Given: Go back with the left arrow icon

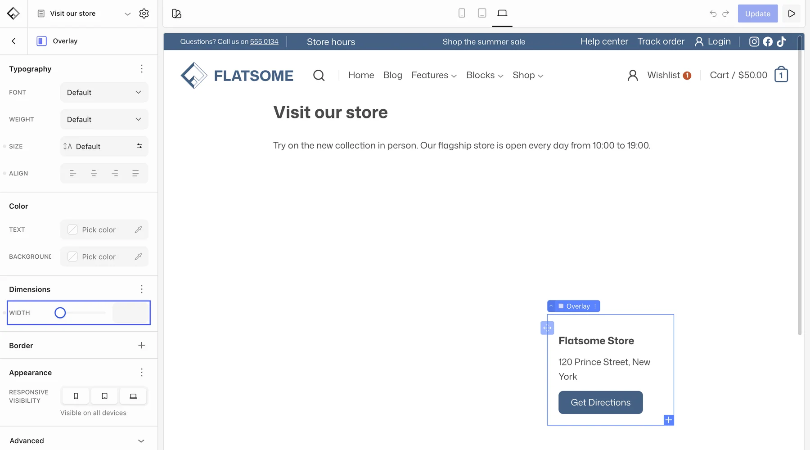Looking at the screenshot, I should click(x=13, y=41).
